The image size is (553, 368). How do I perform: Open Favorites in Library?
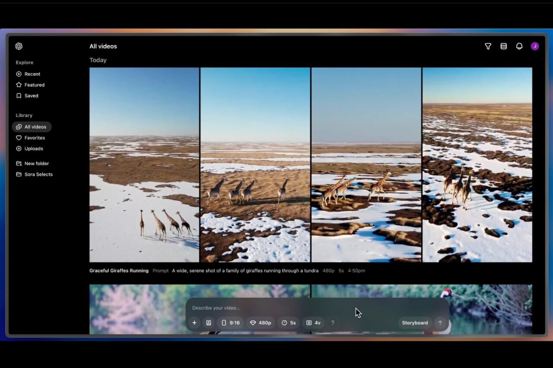[30, 138]
